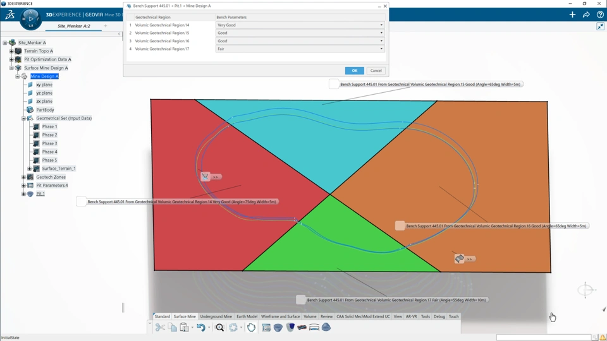Open Bench Parameters dropdown for Region.14
The height and width of the screenshot is (341, 607).
[381, 25]
